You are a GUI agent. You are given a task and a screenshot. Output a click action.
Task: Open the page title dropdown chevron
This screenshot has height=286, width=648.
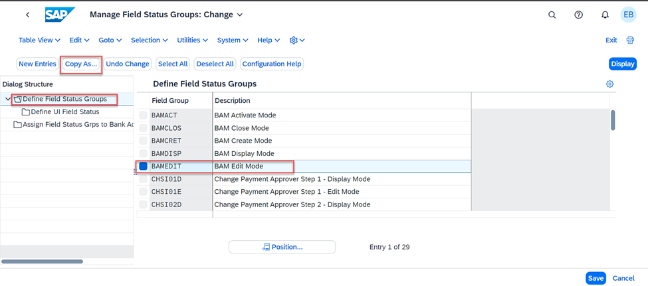click(240, 15)
